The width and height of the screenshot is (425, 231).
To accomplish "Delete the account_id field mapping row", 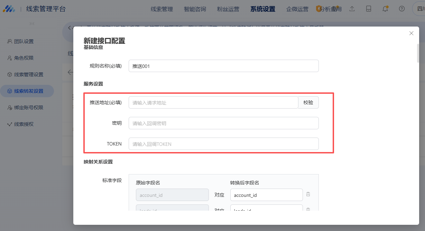I will pyautogui.click(x=308, y=194).
